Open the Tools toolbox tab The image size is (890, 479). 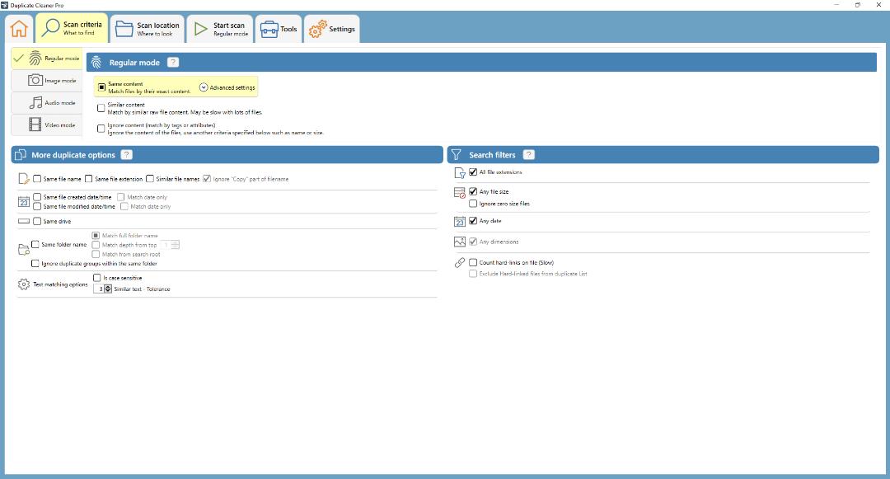(x=279, y=29)
